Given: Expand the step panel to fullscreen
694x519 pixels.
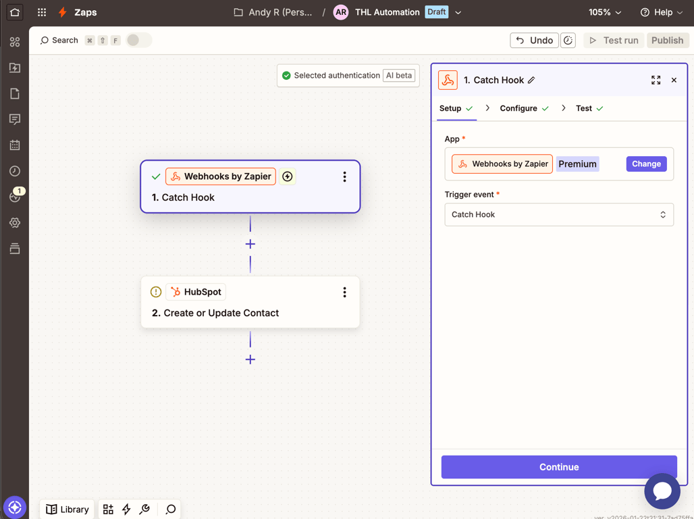Looking at the screenshot, I should (x=656, y=80).
